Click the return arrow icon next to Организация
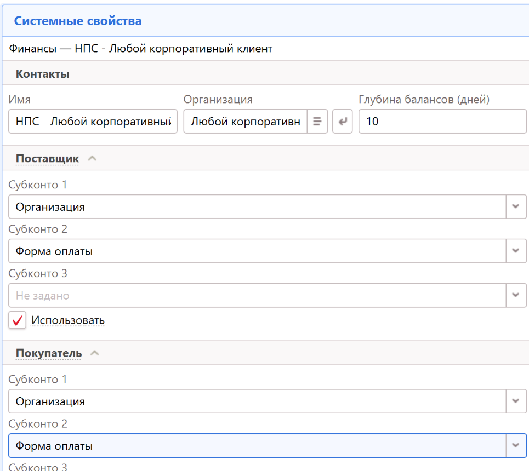Image resolution: width=529 pixels, height=471 pixels. [343, 122]
